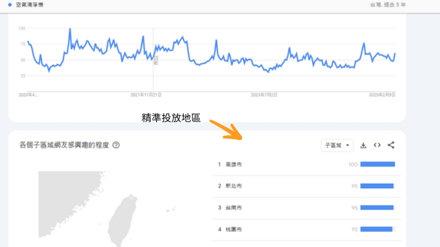440x247 pixels.
Task: Open help tooltip beside 各個子區域網友感興趣的程度
Action: [116, 145]
